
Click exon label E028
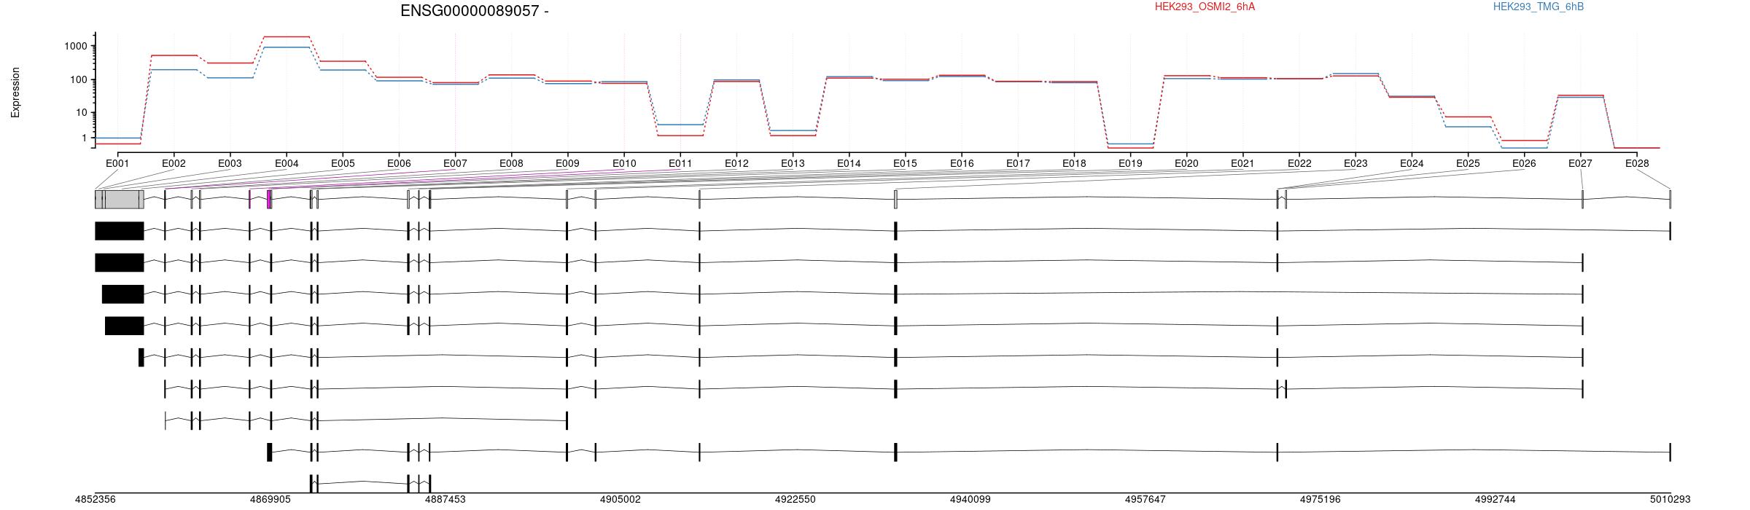(1637, 164)
